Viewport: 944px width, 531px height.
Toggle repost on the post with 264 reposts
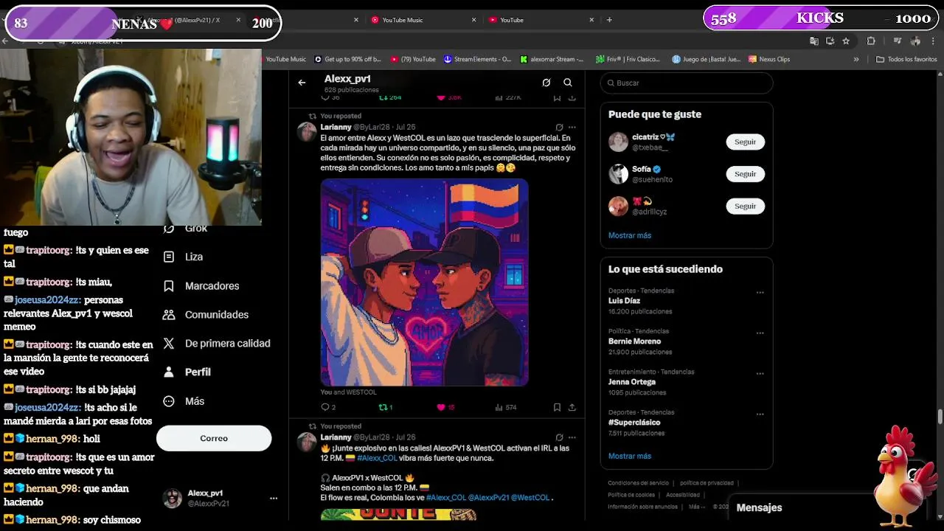tap(390, 97)
